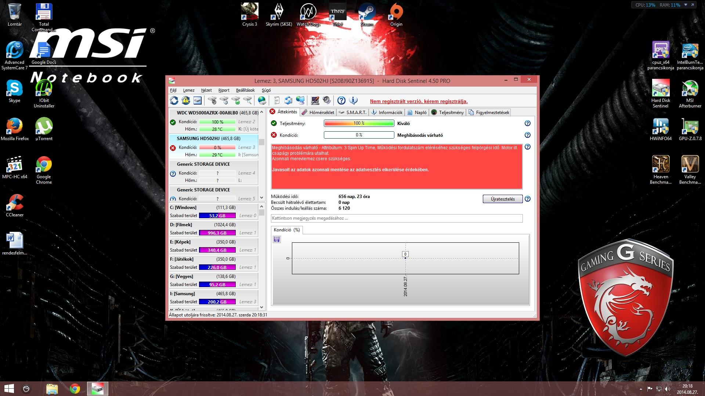Open Beállítások menu
The width and height of the screenshot is (705, 396).
click(245, 90)
